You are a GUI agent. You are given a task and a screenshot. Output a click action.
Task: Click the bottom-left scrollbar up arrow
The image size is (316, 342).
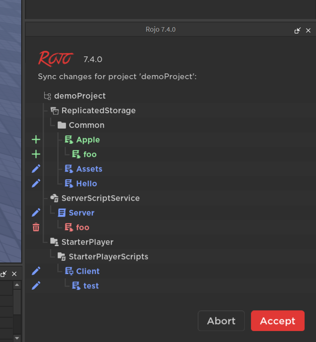[x=17, y=285]
